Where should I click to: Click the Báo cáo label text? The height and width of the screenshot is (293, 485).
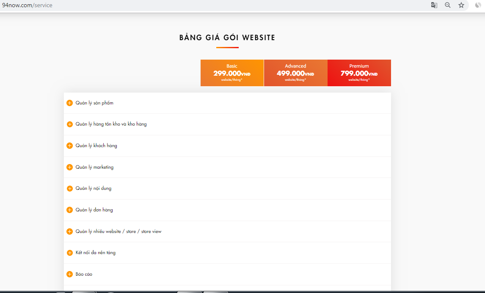[84, 274]
